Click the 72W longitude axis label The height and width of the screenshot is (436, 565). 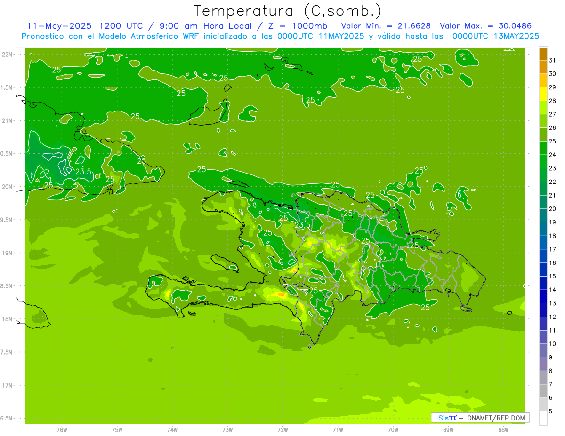[282, 430]
